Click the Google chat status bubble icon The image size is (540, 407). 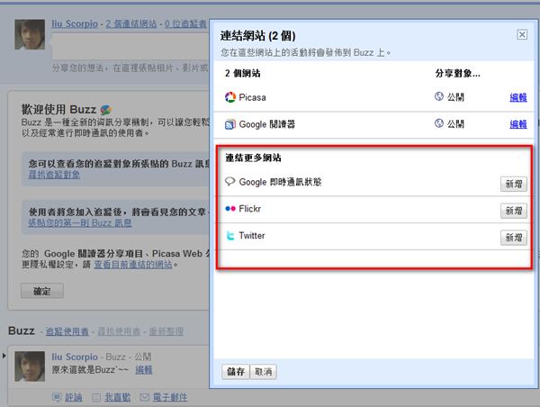point(230,181)
